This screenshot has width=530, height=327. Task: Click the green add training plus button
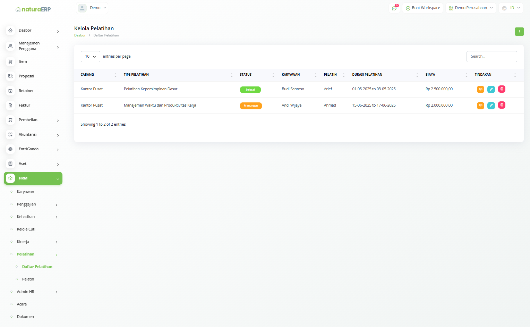click(519, 32)
